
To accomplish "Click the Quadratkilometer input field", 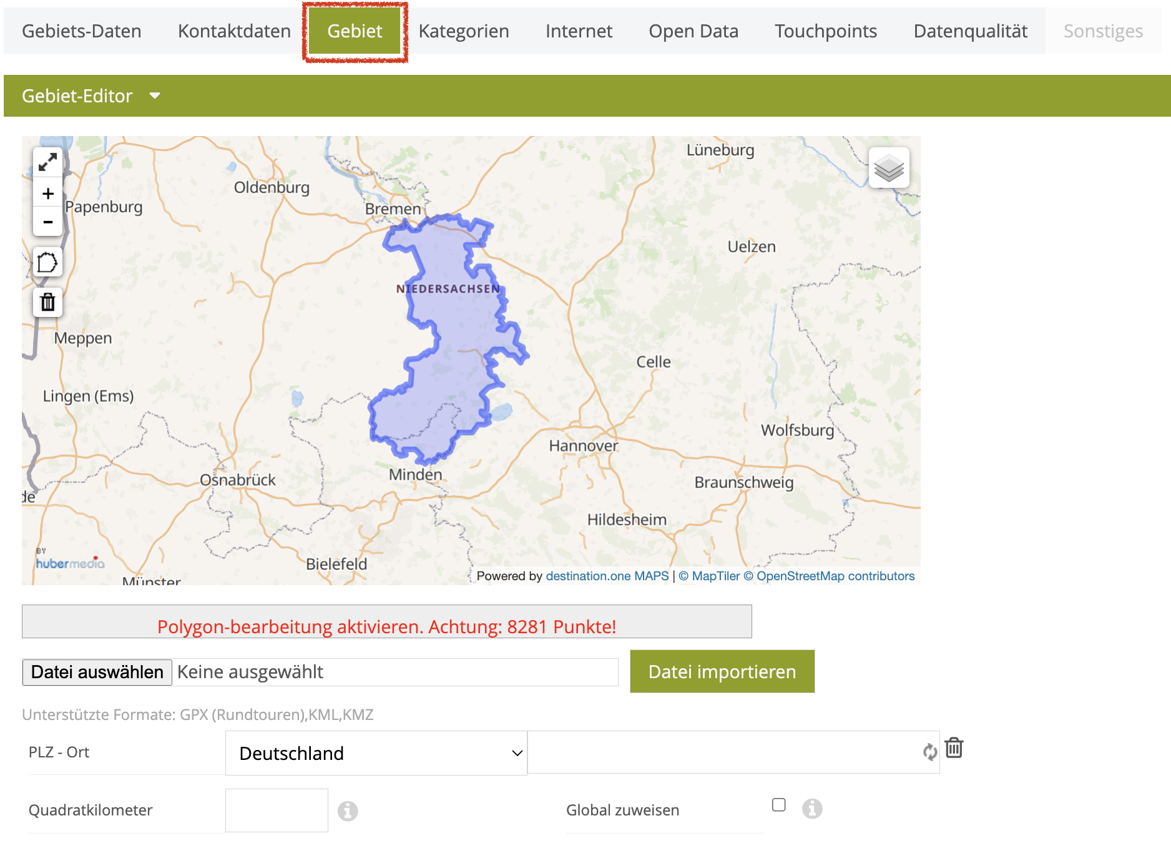I will [x=277, y=810].
